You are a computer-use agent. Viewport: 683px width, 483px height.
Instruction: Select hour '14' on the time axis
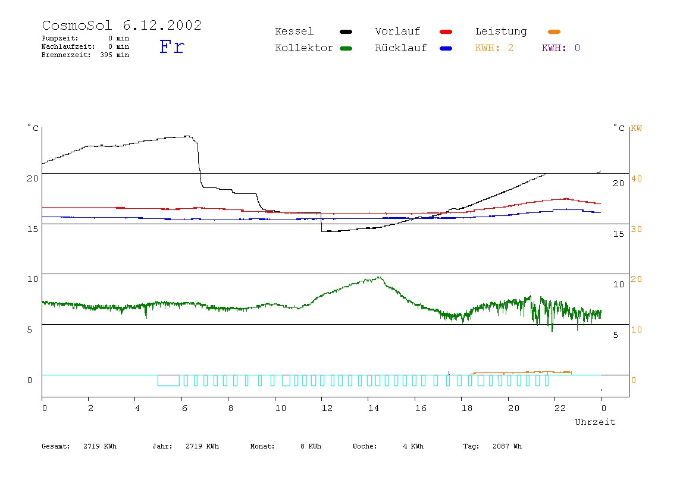(373, 408)
